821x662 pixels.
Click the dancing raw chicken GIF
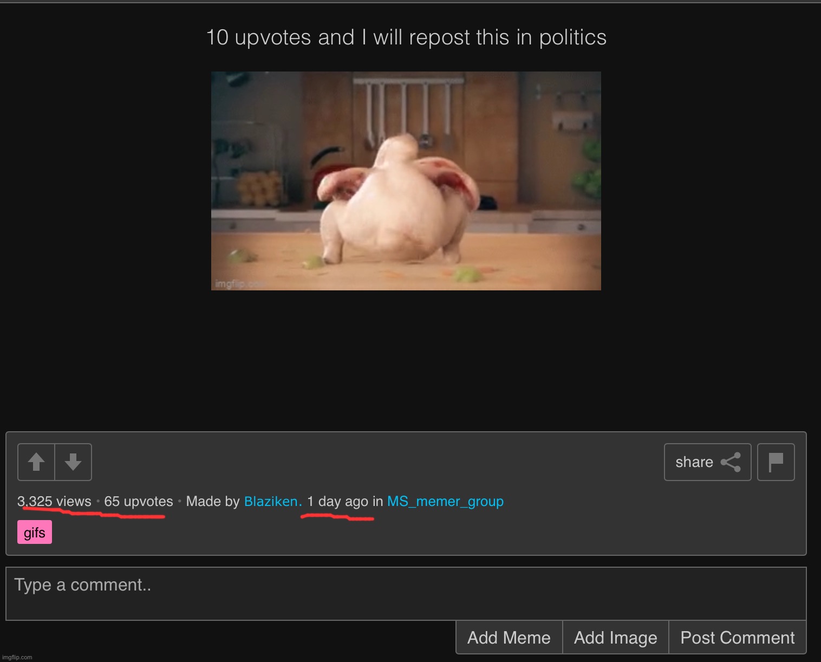pyautogui.click(x=406, y=181)
